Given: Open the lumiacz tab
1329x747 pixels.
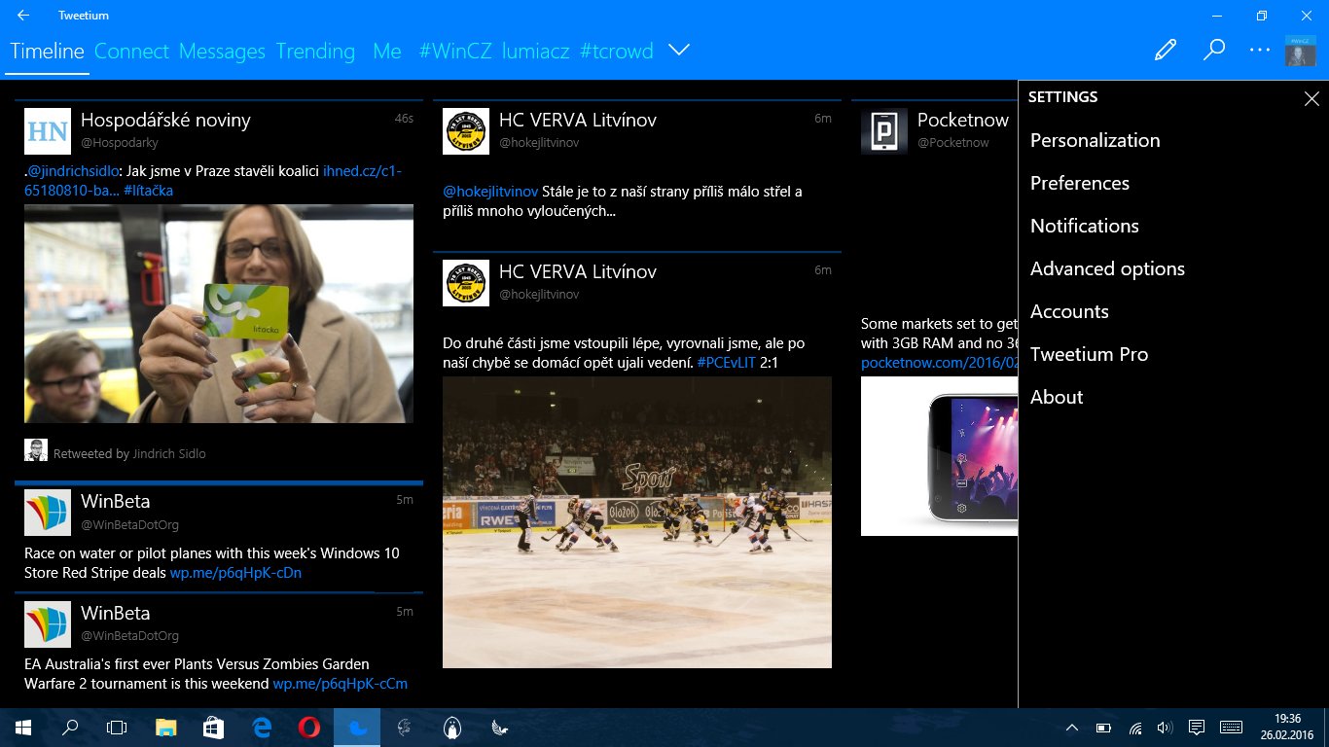Looking at the screenshot, I should point(536,52).
